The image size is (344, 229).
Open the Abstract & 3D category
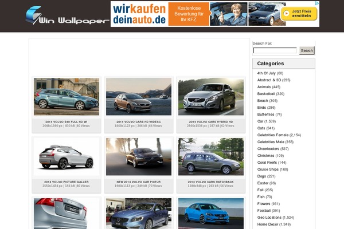(269, 80)
